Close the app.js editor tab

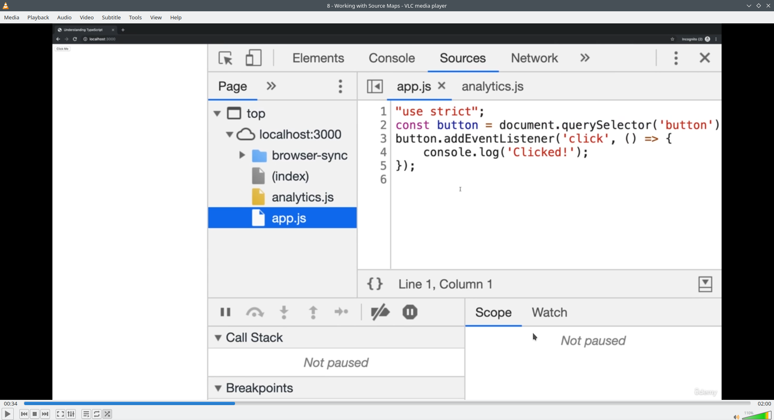pos(442,85)
